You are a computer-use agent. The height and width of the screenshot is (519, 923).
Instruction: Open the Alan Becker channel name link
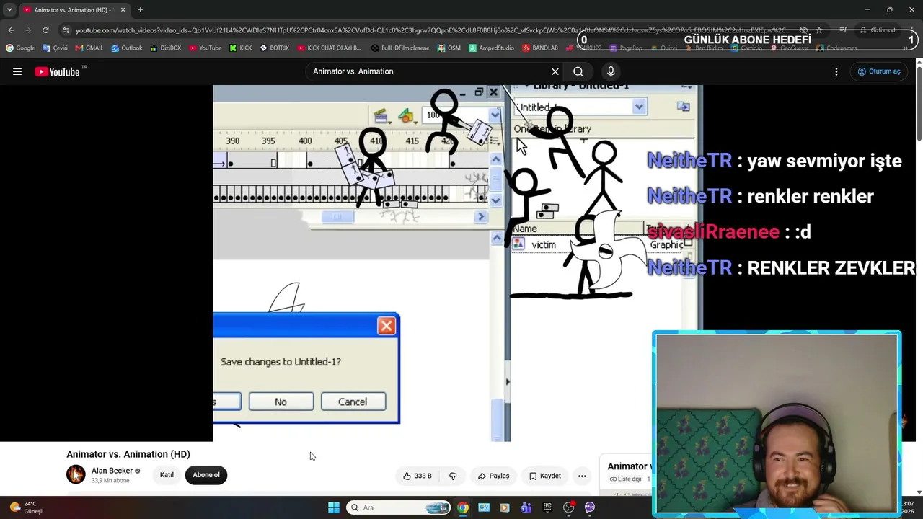coord(112,471)
